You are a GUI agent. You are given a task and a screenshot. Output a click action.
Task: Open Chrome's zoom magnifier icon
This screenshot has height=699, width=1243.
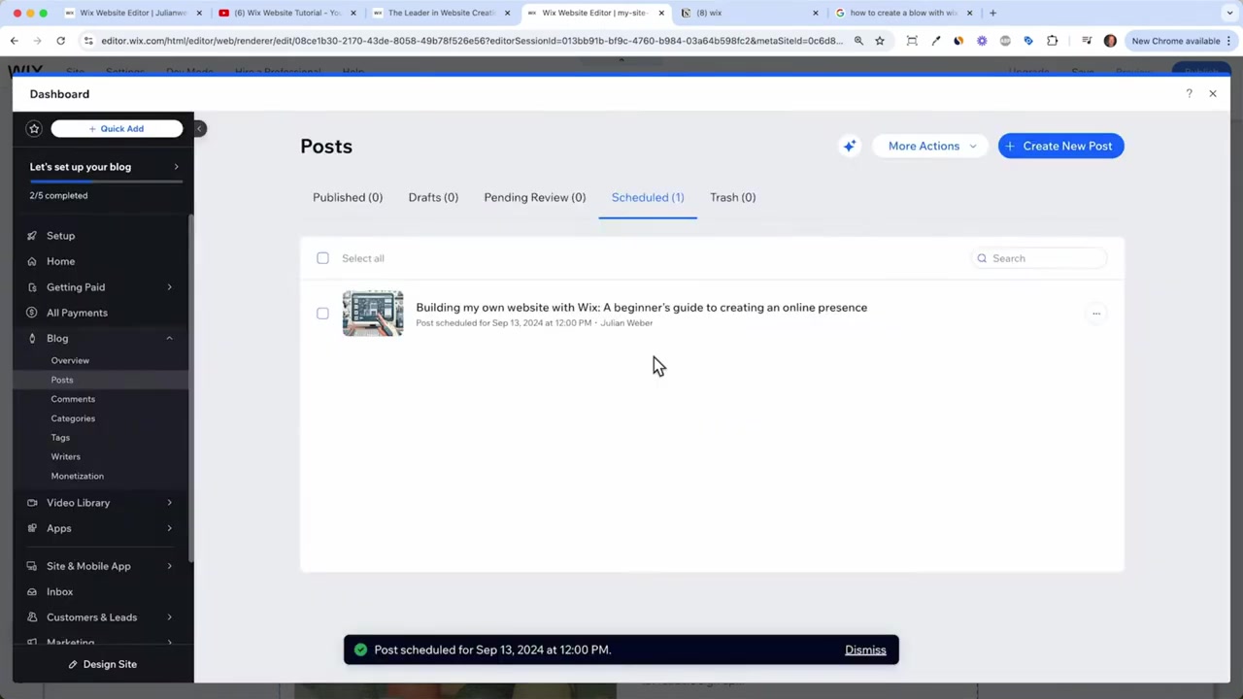(x=858, y=41)
